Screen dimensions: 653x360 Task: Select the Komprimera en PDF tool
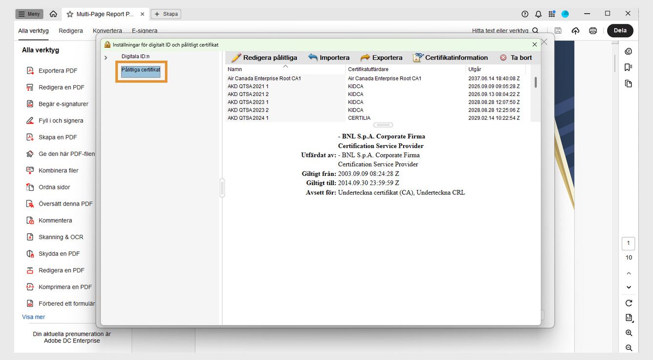[59, 287]
